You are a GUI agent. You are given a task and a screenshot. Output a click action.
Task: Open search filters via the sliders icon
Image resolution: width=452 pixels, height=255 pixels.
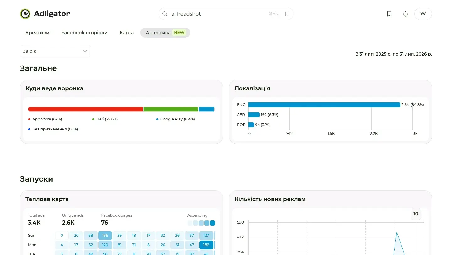click(x=286, y=14)
